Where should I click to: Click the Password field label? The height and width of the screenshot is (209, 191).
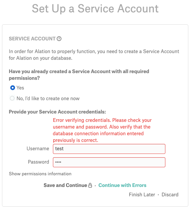pyautogui.click(x=39, y=162)
